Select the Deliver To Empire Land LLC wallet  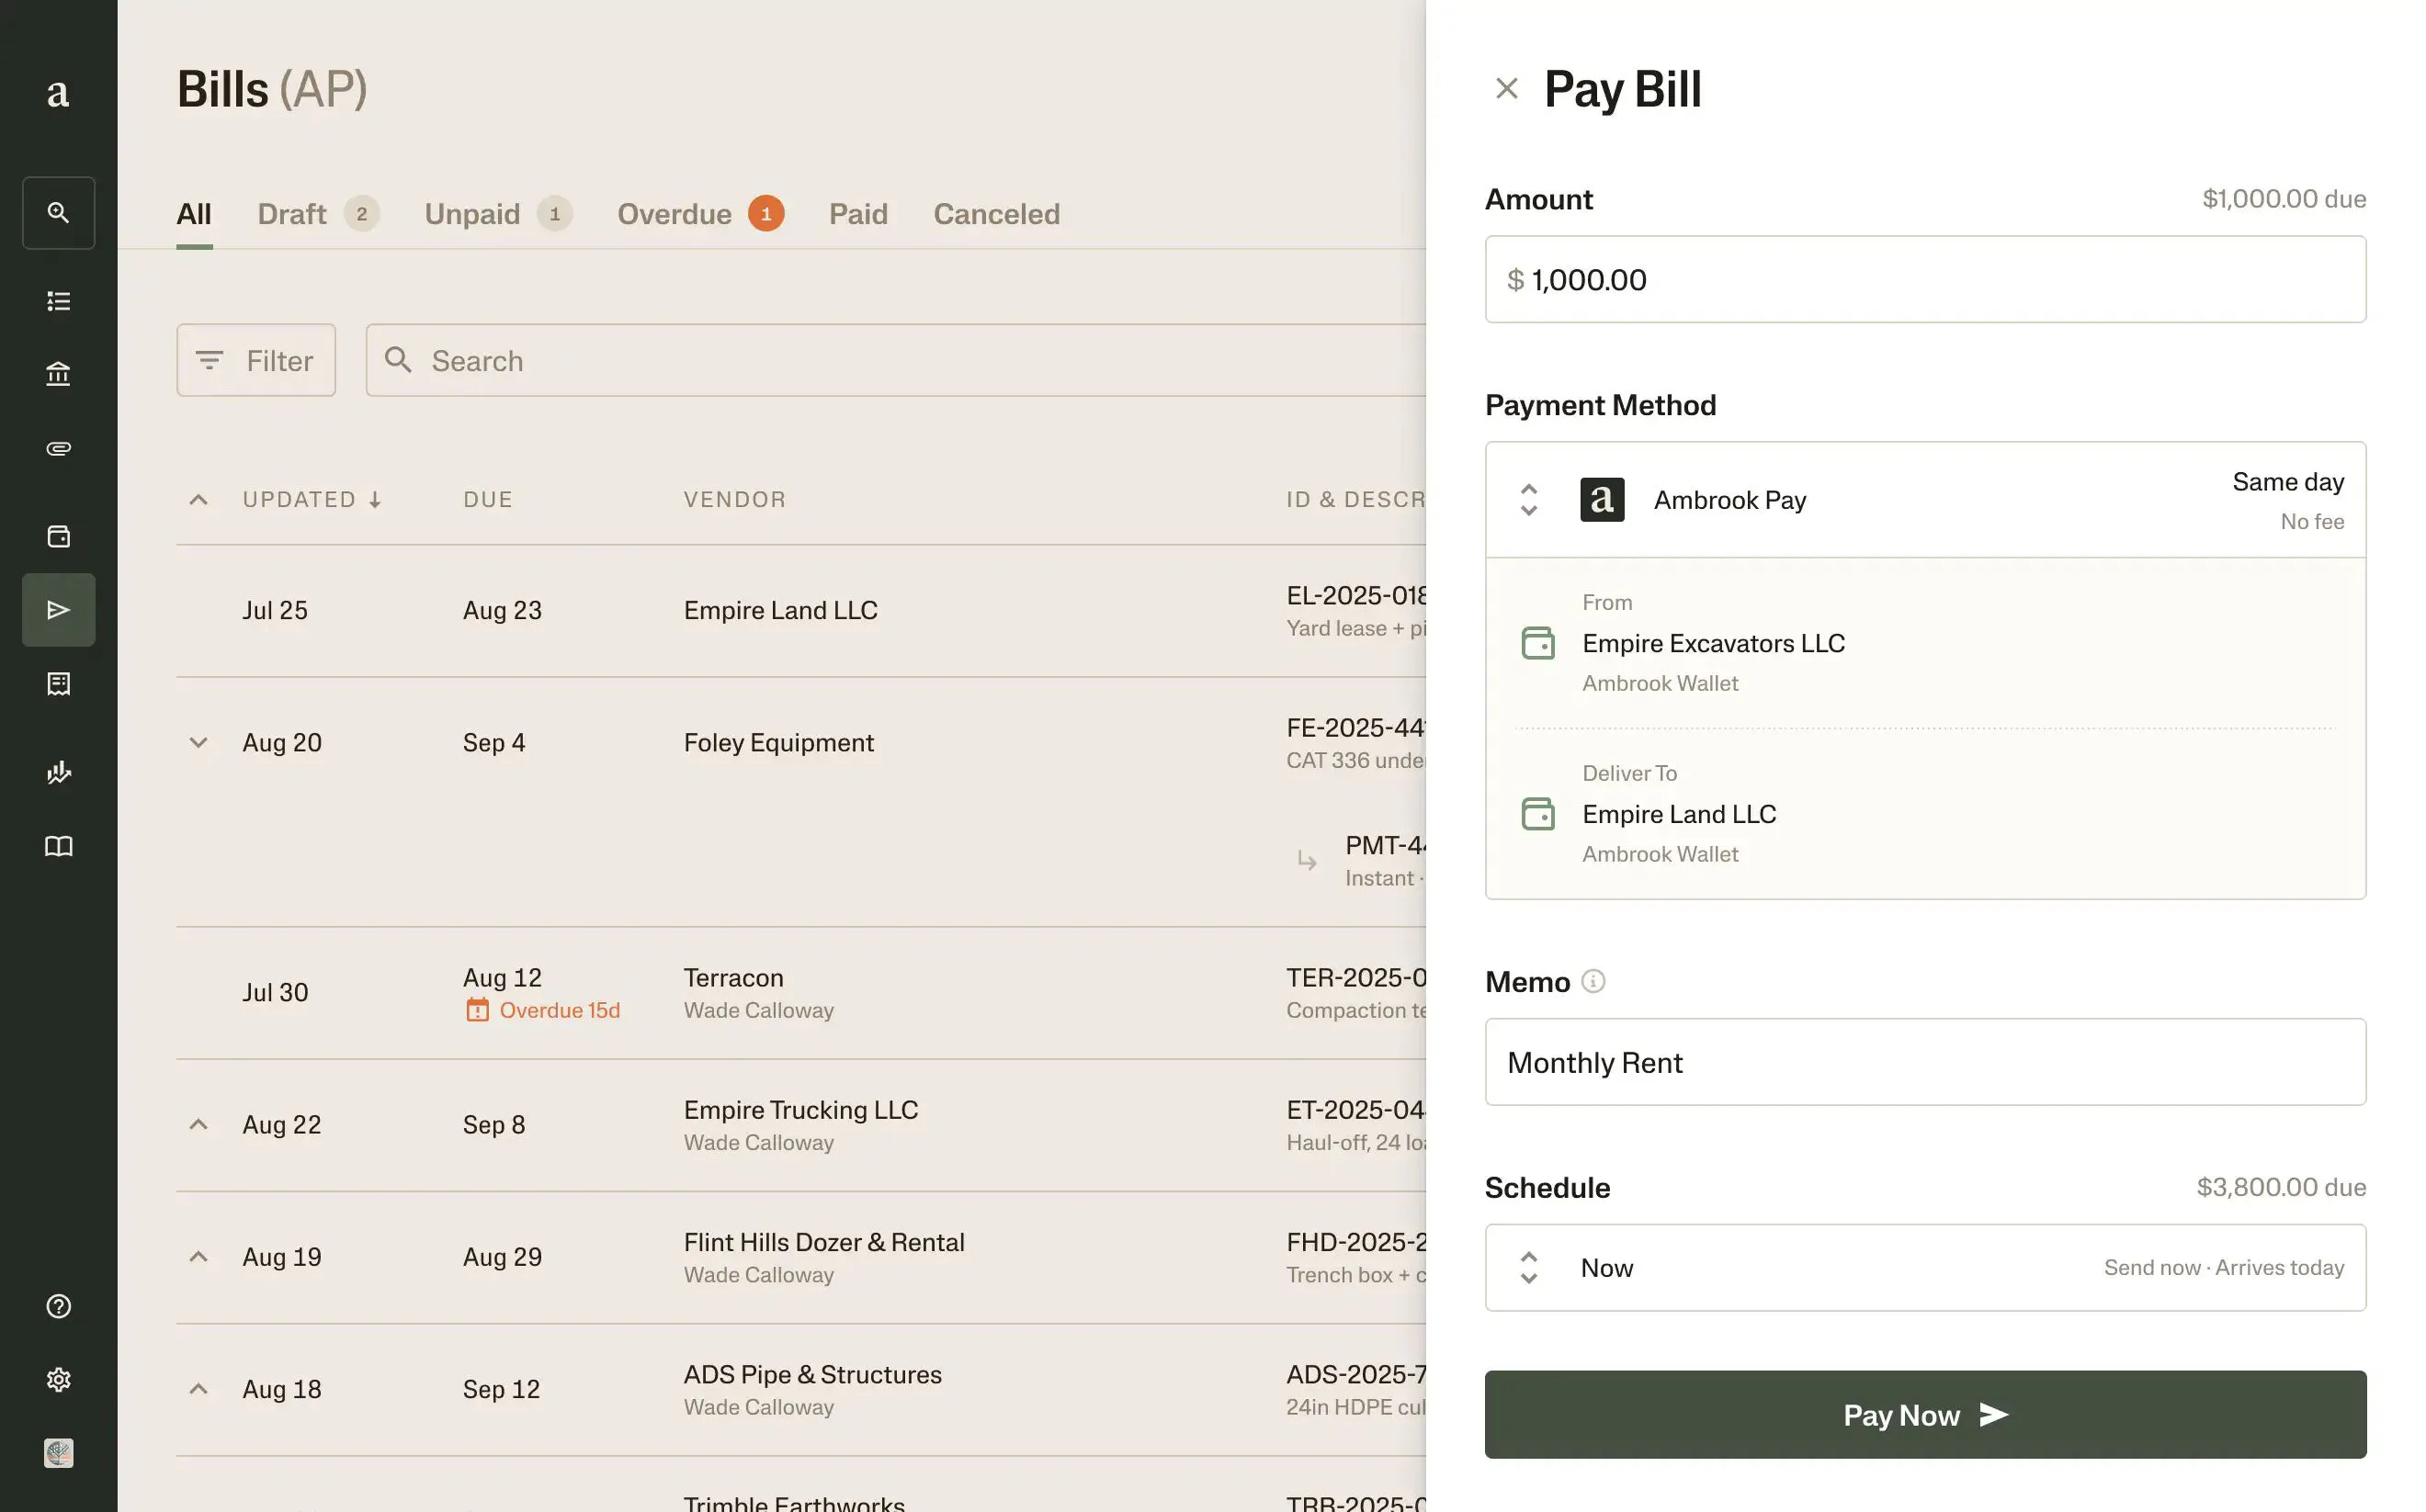1925,814
